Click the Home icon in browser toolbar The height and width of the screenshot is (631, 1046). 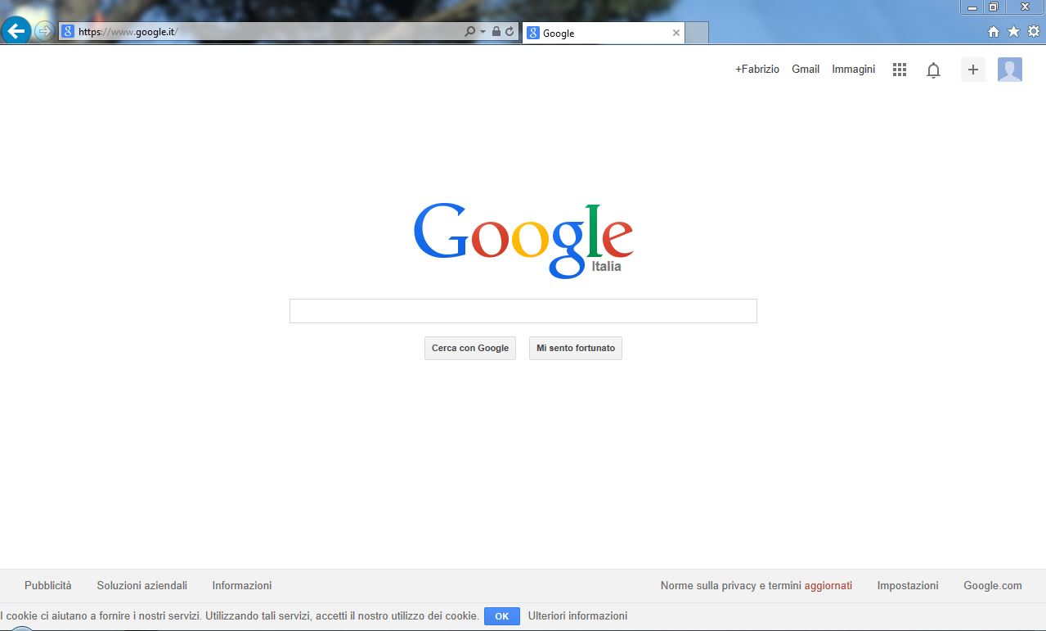pyautogui.click(x=994, y=32)
